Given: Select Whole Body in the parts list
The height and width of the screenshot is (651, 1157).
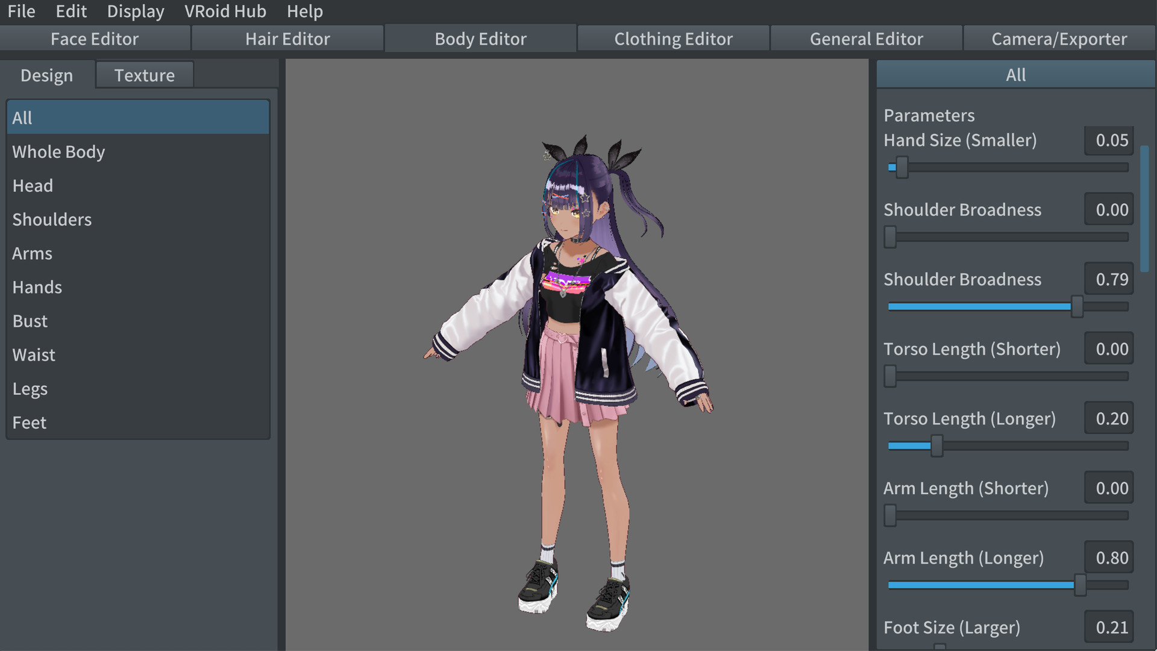Looking at the screenshot, I should [x=58, y=151].
